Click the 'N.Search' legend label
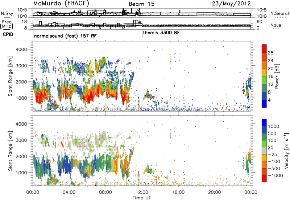This screenshot has height=200, width=290. click(x=280, y=13)
